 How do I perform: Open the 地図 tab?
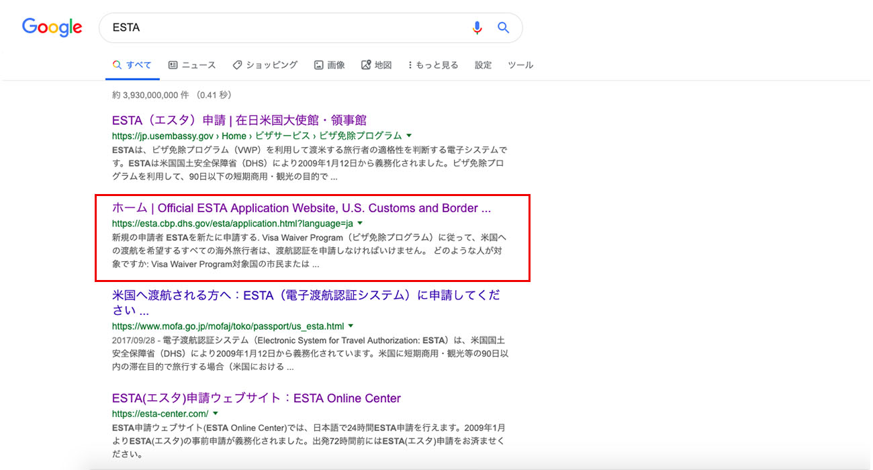[x=377, y=65]
